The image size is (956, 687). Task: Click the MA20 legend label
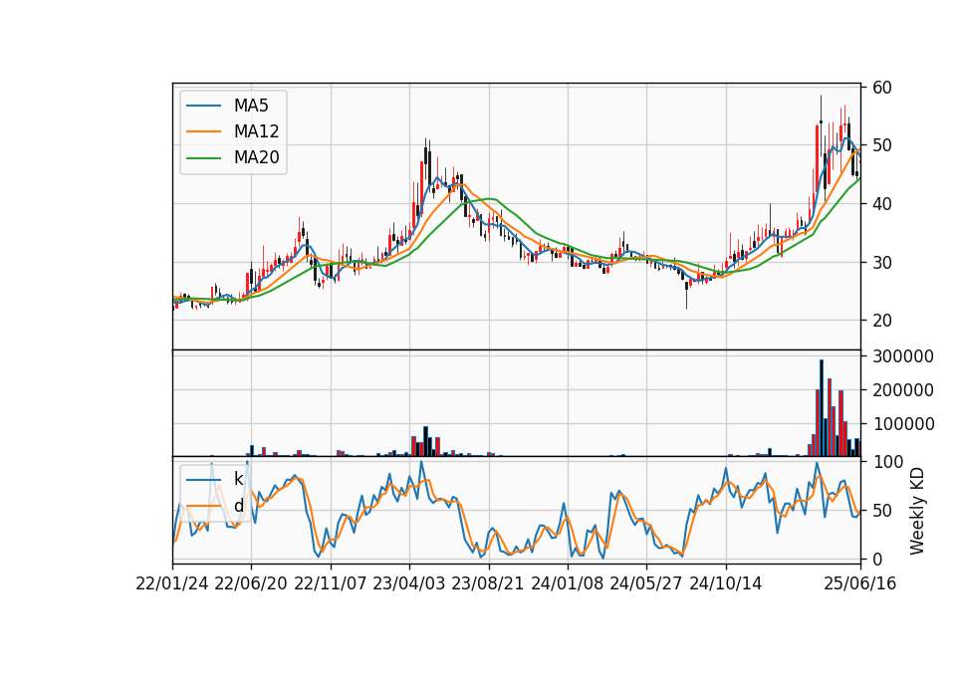coord(256,158)
